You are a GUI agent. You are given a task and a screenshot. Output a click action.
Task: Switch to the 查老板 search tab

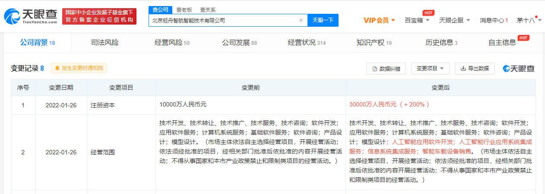pyautogui.click(x=184, y=9)
